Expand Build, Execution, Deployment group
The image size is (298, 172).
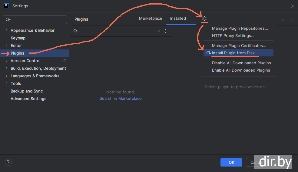tap(6, 68)
